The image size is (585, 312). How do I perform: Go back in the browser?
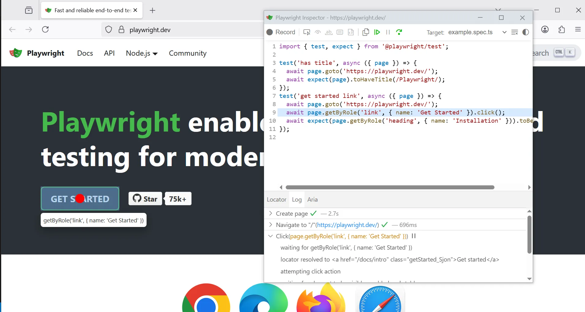(12, 29)
